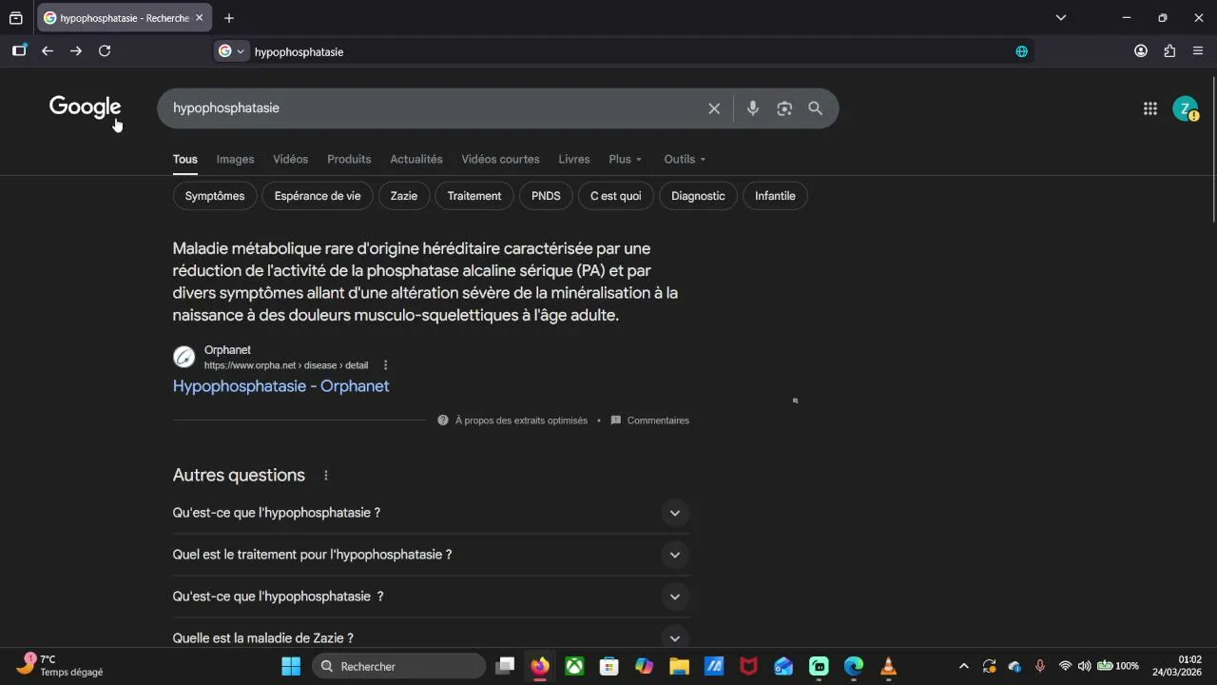Open the extensions puzzle icon
The height and width of the screenshot is (685, 1217).
tap(1169, 51)
